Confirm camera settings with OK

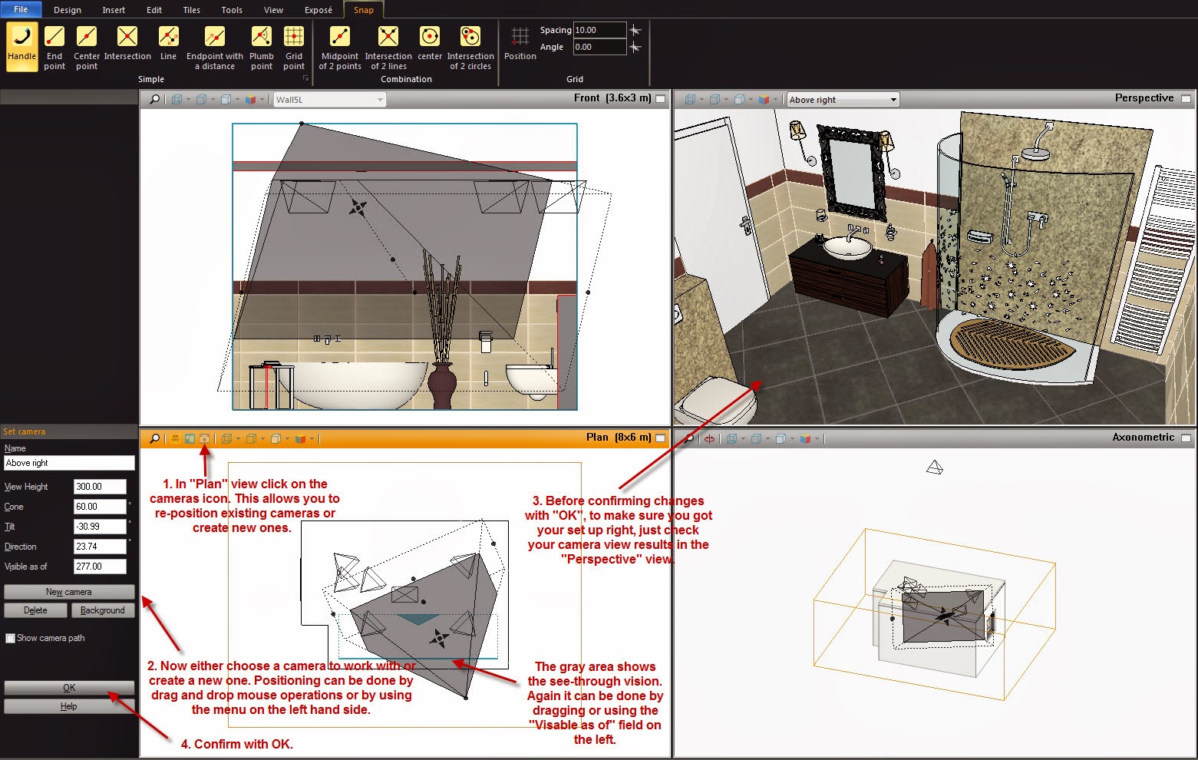point(68,687)
